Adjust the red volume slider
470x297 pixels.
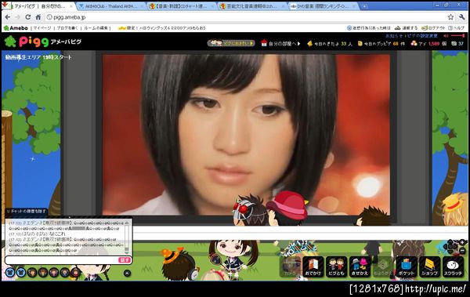coord(457,36)
